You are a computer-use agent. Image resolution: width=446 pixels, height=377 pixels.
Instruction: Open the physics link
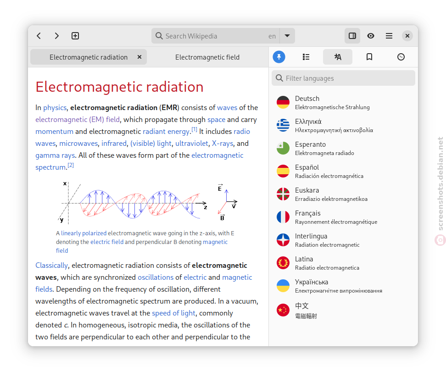pos(55,108)
